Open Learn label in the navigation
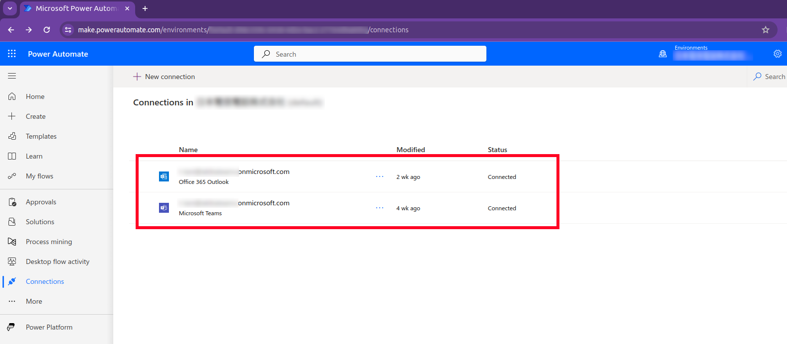This screenshot has width=787, height=344. [34, 156]
